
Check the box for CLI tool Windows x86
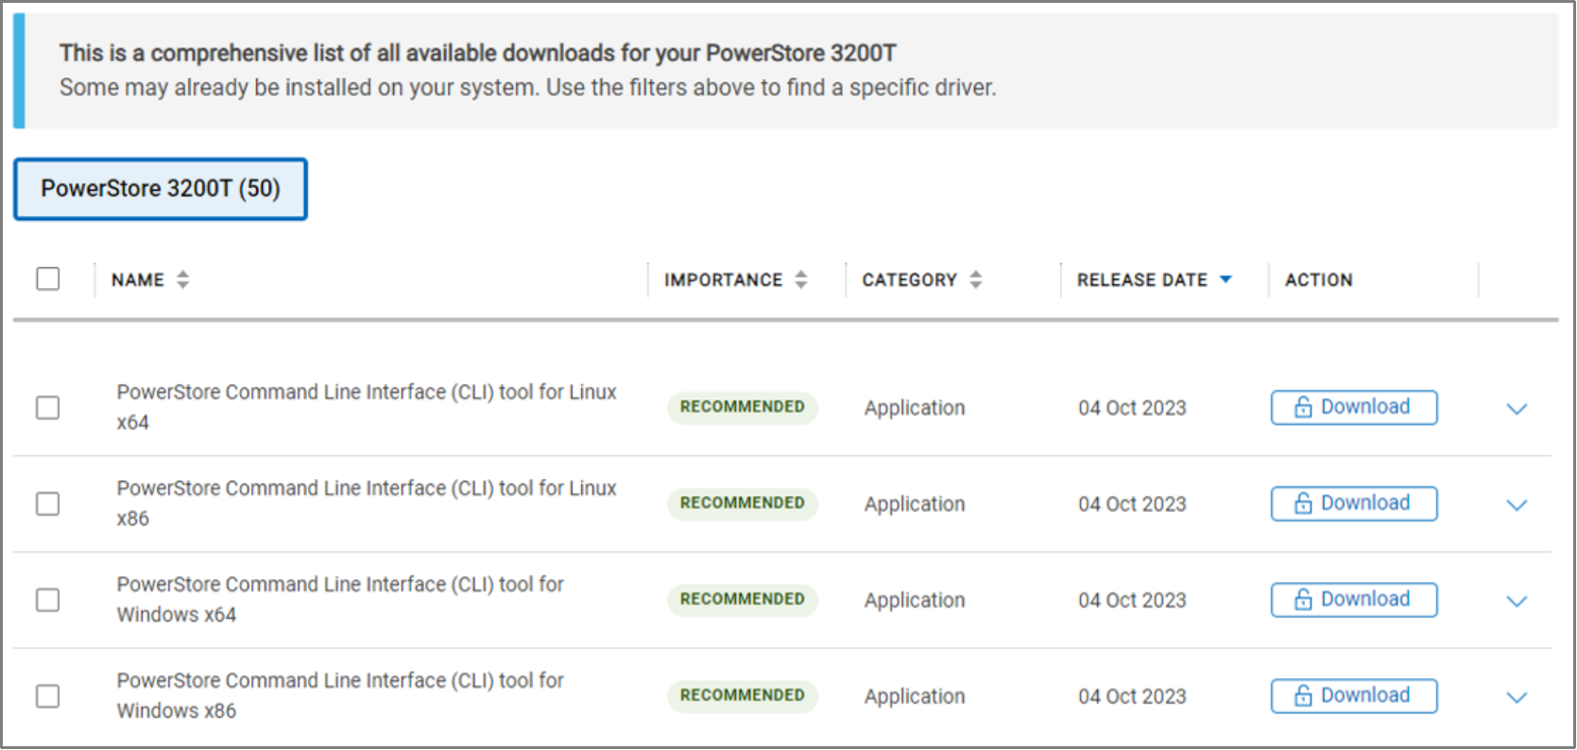pyautogui.click(x=48, y=696)
